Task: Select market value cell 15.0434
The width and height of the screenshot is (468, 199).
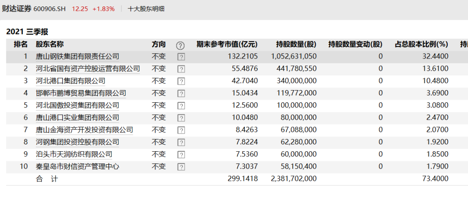Action: click(x=245, y=93)
